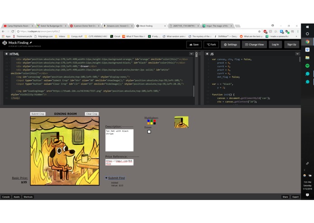Open Polyratings.com bookmark
This screenshot has width=314, height=223.
[44, 37]
